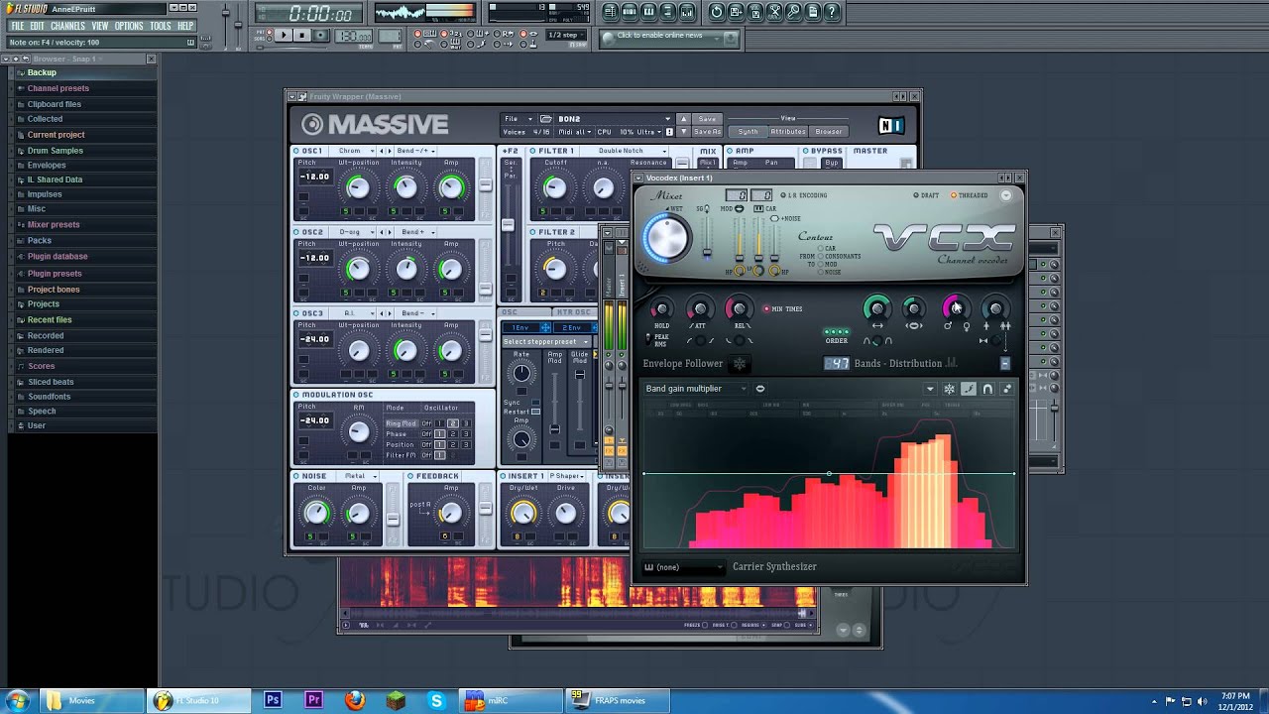
Task: Open the TOOLS menu
Action: point(161,26)
